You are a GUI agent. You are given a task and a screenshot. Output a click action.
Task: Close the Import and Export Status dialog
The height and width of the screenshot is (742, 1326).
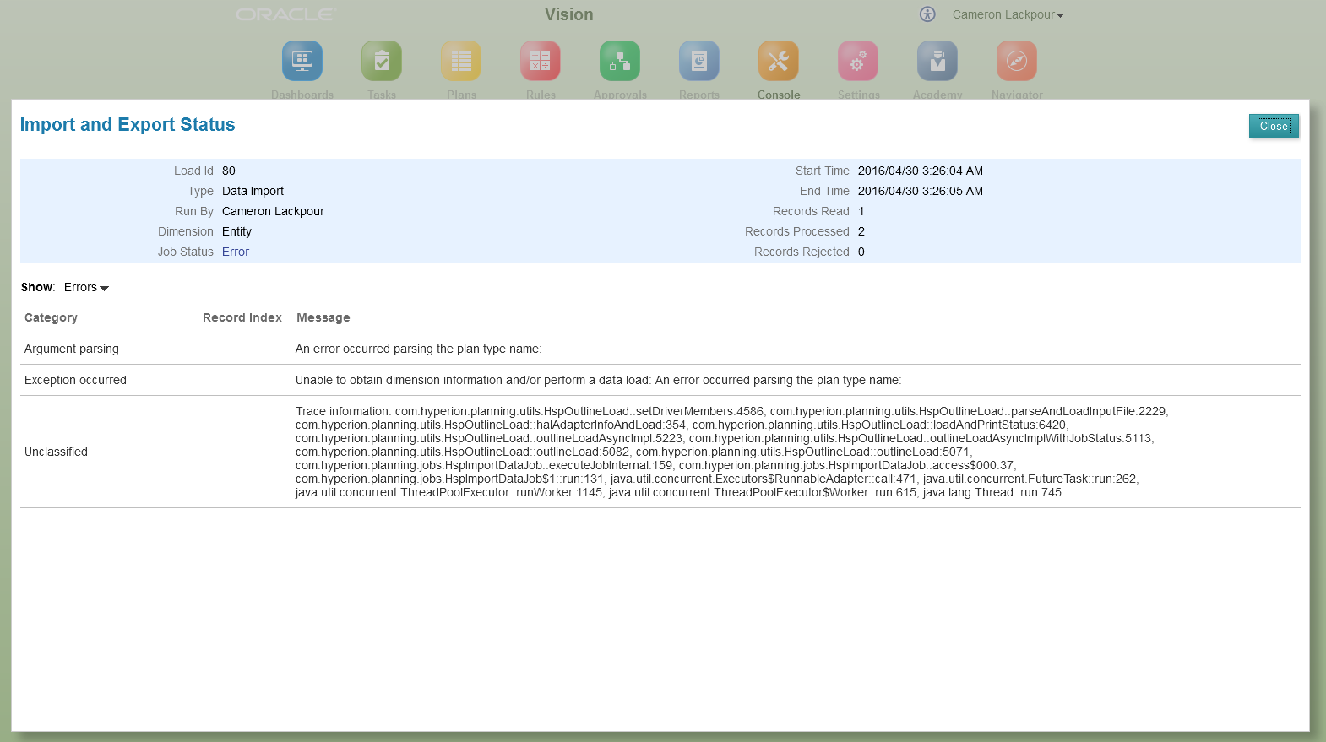pyautogui.click(x=1274, y=126)
